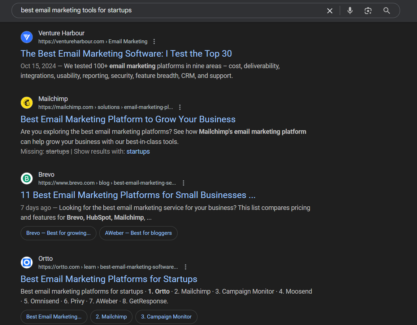
Task: Click the Venture Harbour favicon
Action: (27, 37)
